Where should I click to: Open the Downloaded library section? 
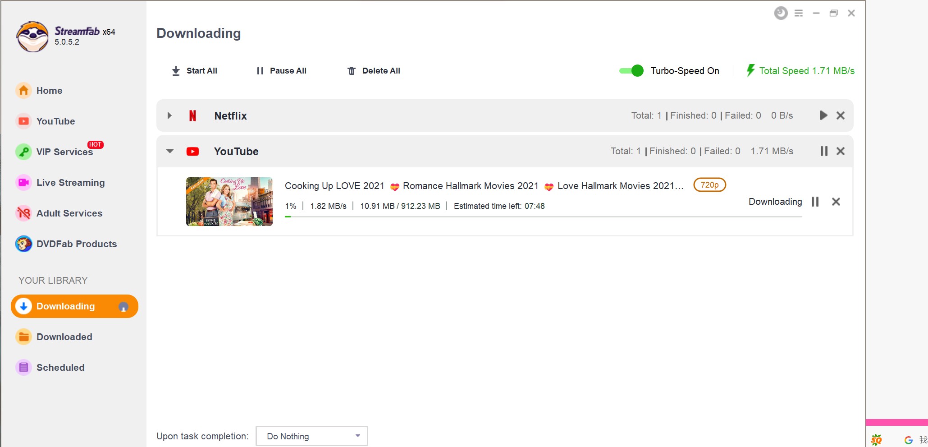click(64, 337)
